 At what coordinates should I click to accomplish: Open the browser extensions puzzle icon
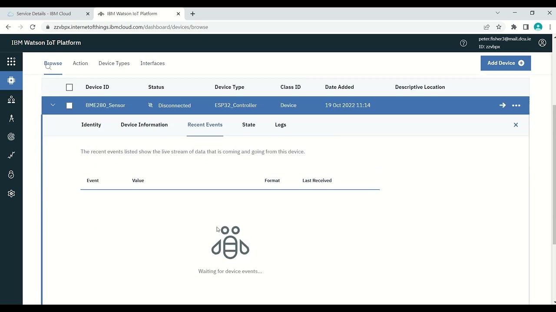514,27
